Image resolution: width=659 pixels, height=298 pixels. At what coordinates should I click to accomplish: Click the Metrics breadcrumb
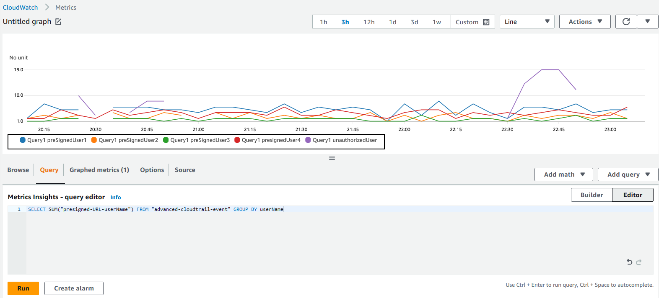click(66, 8)
